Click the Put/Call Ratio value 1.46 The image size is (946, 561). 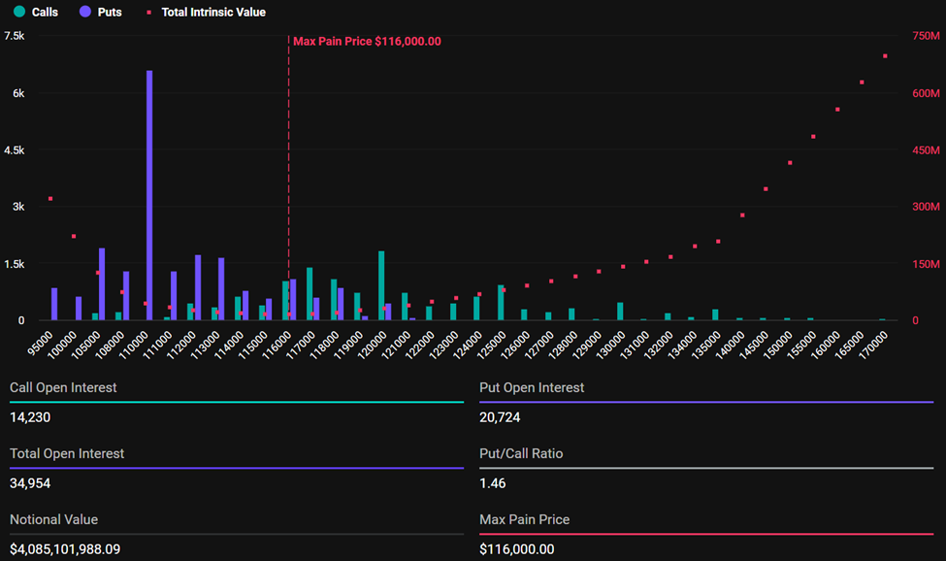coord(493,483)
